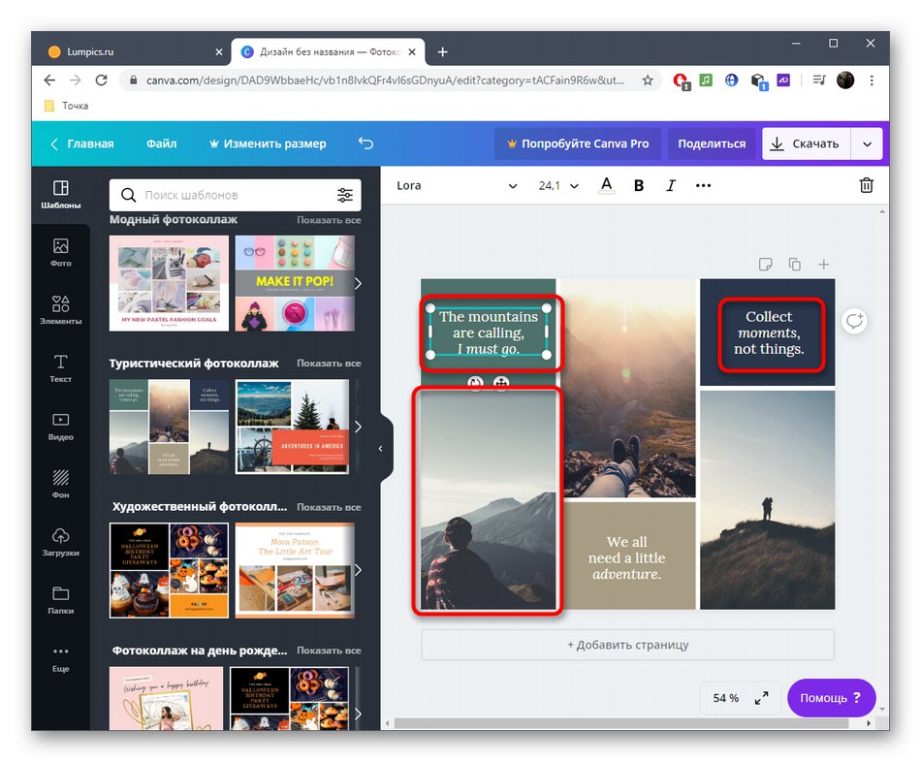Select the Nora Patson Little Art Tour template
The height and width of the screenshot is (762, 921).
(295, 570)
